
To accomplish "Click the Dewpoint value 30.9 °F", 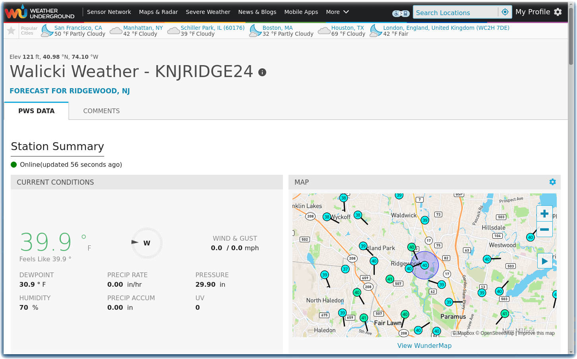I will pos(33,284).
